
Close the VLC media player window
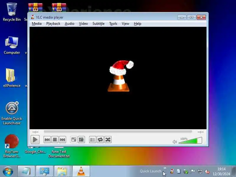pyautogui.click(x=201, y=17)
